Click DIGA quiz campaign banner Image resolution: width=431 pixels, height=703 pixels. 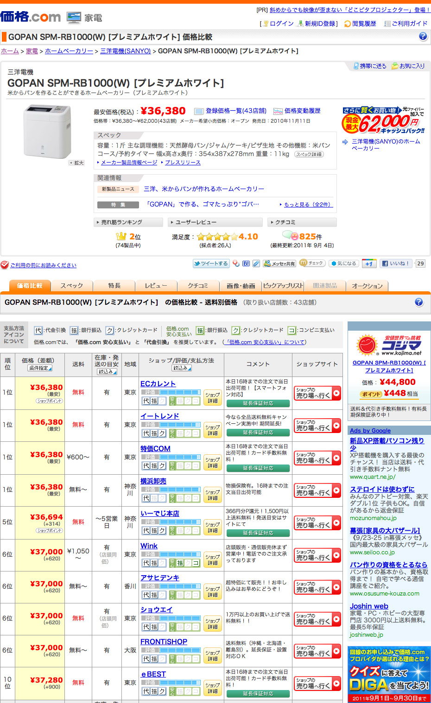[x=389, y=674]
